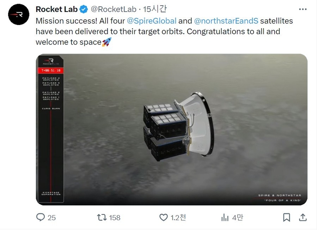
Task: Click the share upload icon
Action: point(303,217)
